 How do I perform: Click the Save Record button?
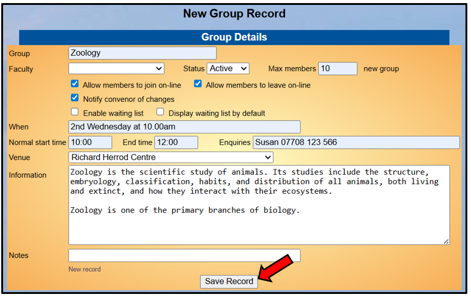point(229,281)
